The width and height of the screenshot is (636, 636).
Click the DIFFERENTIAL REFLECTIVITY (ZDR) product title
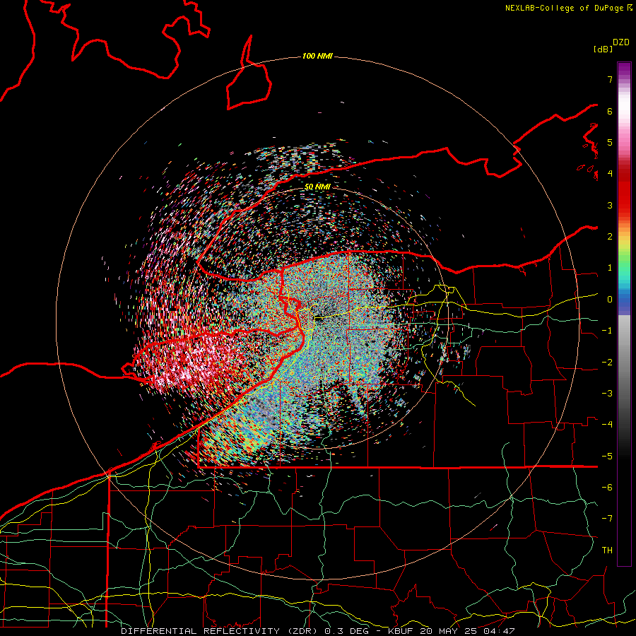click(220, 631)
